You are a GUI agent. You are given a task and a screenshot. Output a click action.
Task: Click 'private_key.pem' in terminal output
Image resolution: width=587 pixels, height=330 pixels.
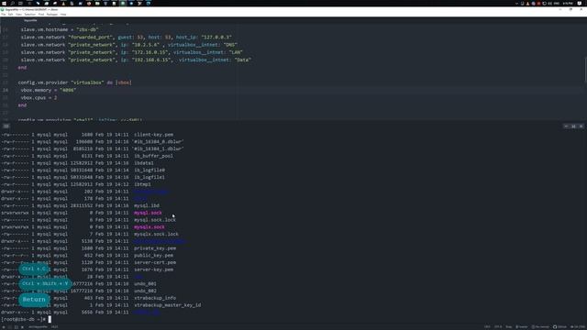click(155, 248)
